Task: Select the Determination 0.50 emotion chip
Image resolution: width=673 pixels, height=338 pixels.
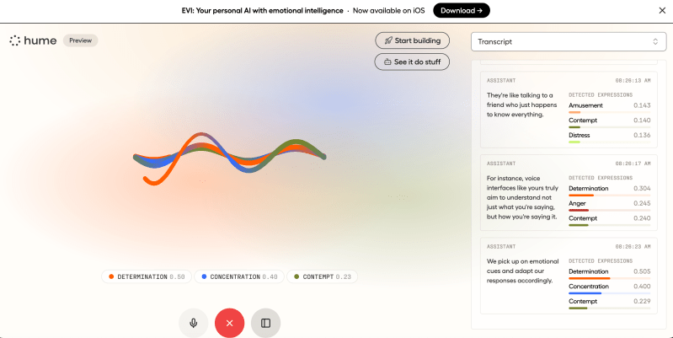Action: pyautogui.click(x=147, y=276)
